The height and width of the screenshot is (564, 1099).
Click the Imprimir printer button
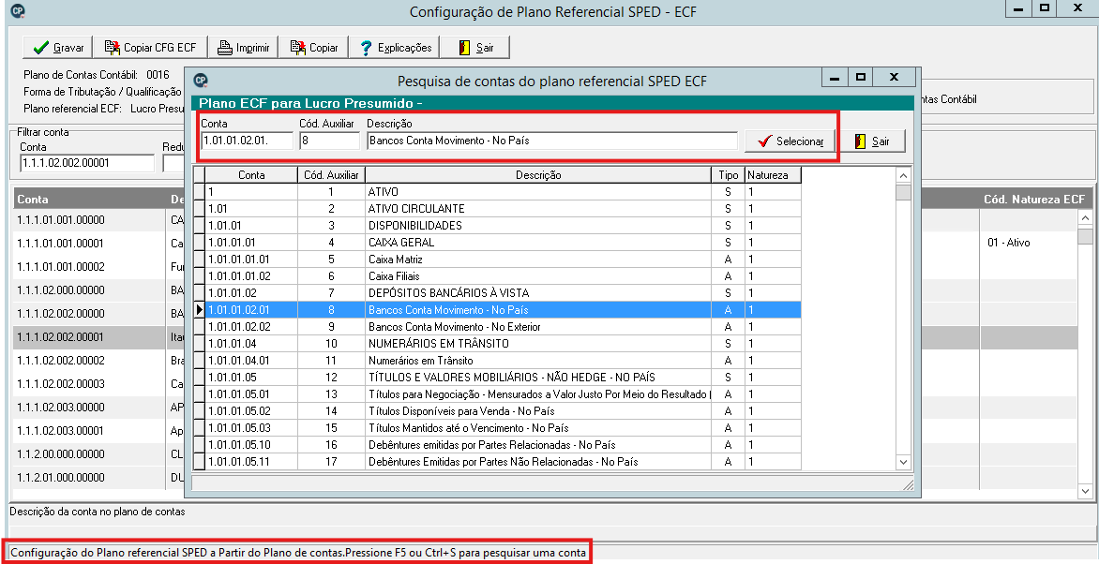click(243, 48)
